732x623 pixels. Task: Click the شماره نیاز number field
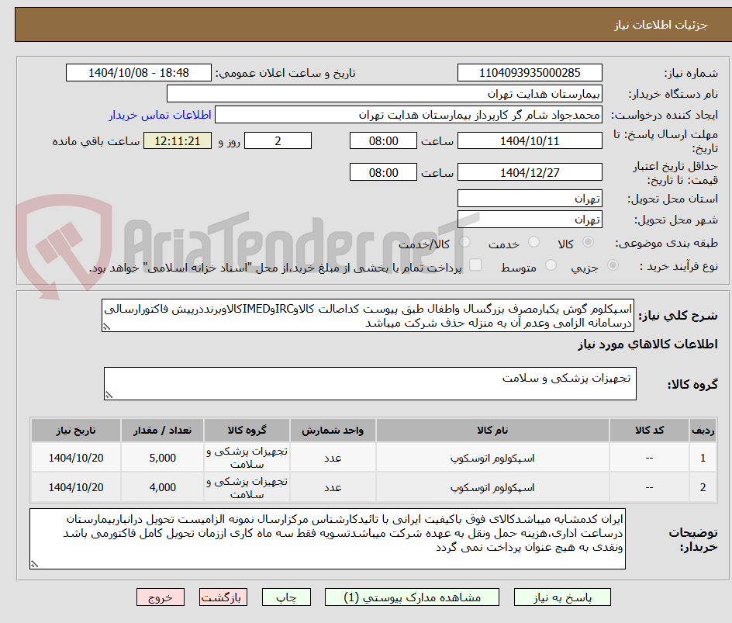click(x=530, y=73)
